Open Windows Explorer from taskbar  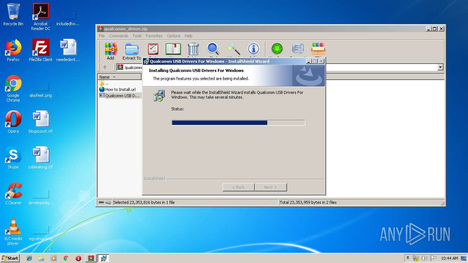[41, 258]
